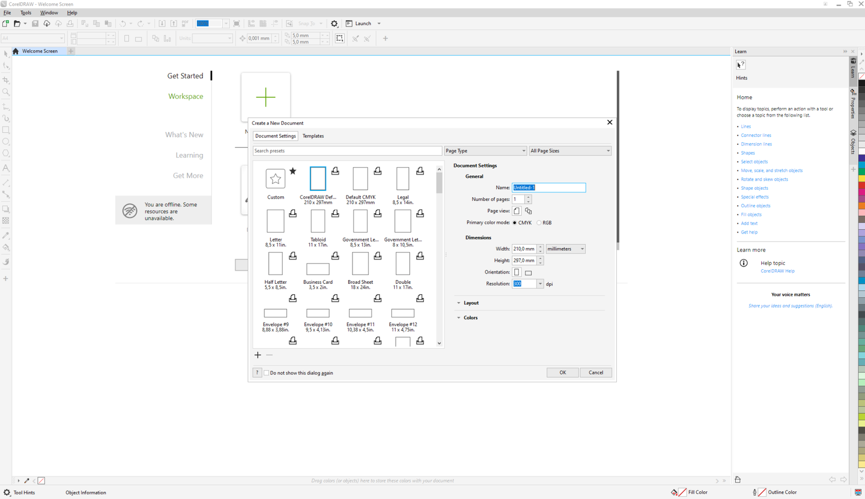Select multipage view icon
Viewport: 865px width, 499px height.
tap(528, 211)
